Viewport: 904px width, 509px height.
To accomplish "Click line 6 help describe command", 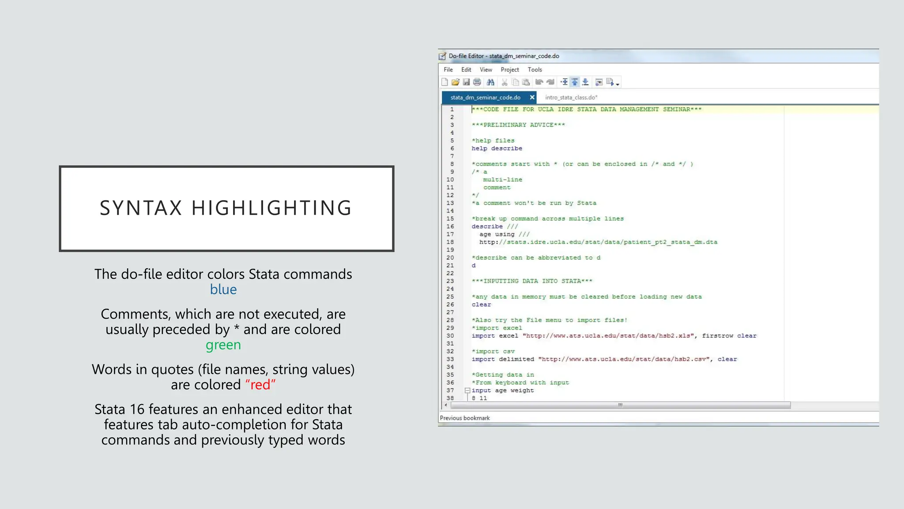I will click(497, 148).
